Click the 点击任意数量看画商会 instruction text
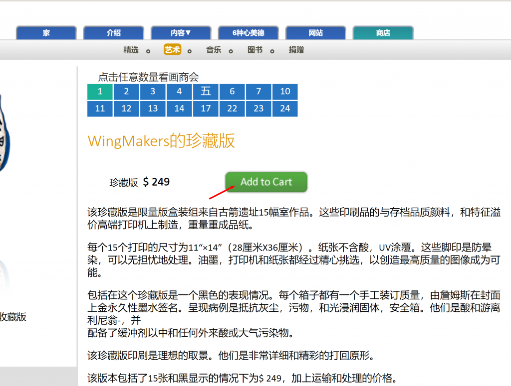The width and height of the screenshot is (511, 386). point(149,77)
